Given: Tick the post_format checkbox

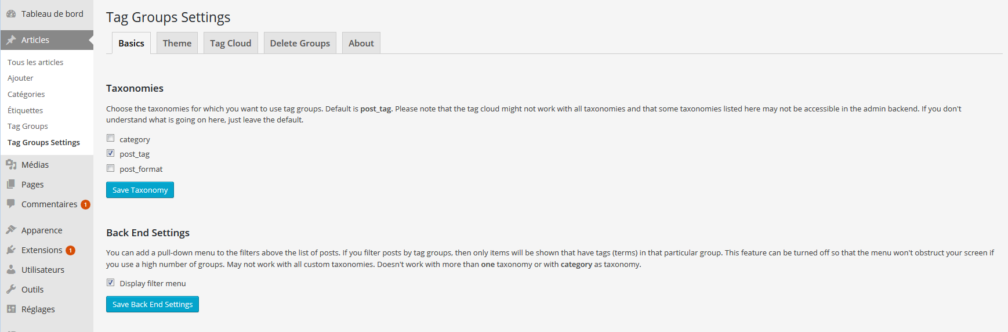Looking at the screenshot, I should pyautogui.click(x=110, y=168).
